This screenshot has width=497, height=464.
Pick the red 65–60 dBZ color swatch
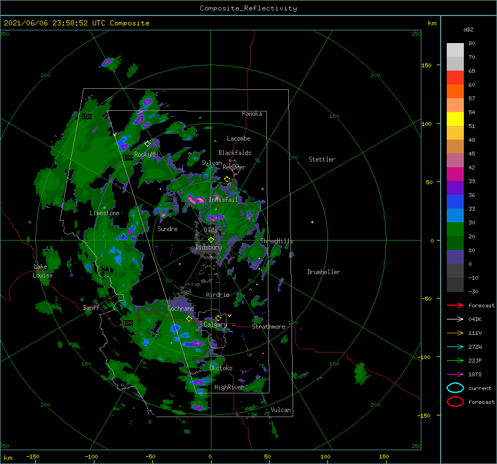coord(455,78)
